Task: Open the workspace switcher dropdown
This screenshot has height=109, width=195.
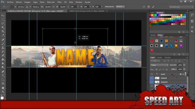Action: point(181,7)
